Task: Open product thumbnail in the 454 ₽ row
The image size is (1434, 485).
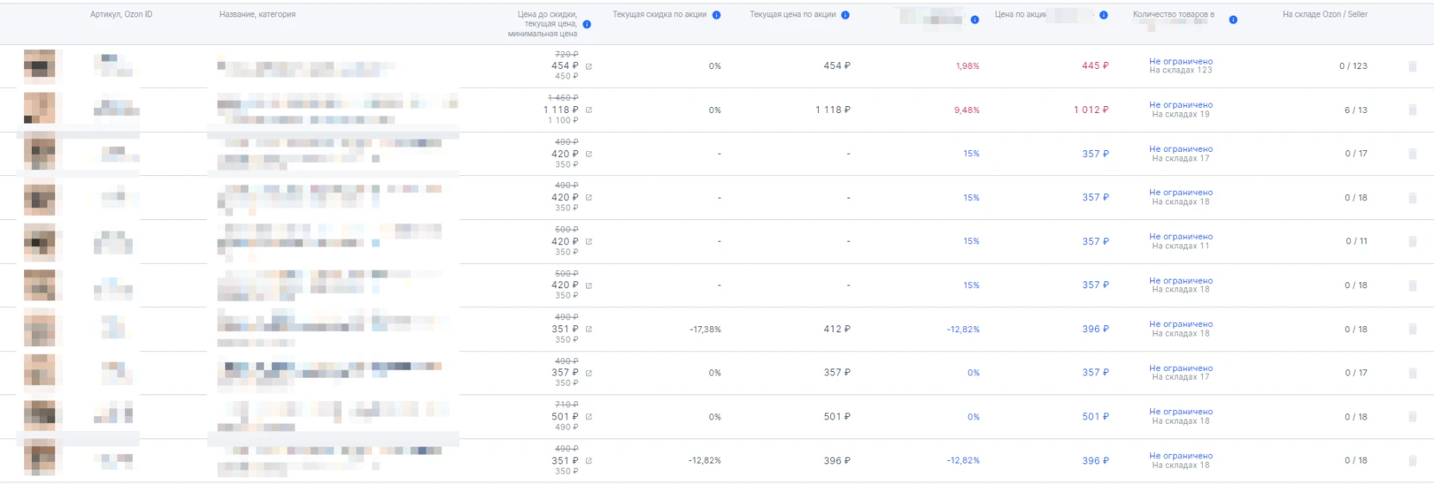Action: click(39, 65)
